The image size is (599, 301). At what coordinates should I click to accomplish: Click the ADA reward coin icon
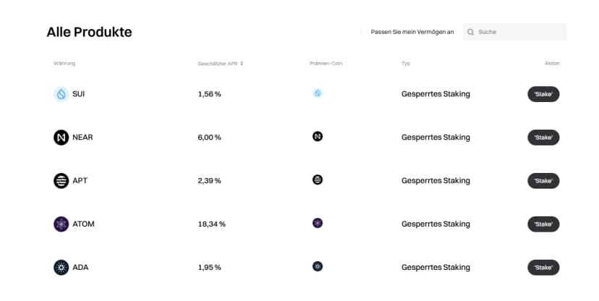(x=318, y=266)
